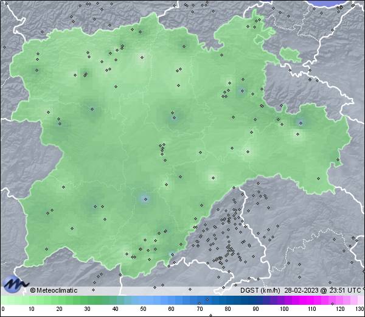Click the date 28-02-2023 text
Image resolution: width=365 pixels, height=317 pixels.
pyautogui.click(x=302, y=290)
